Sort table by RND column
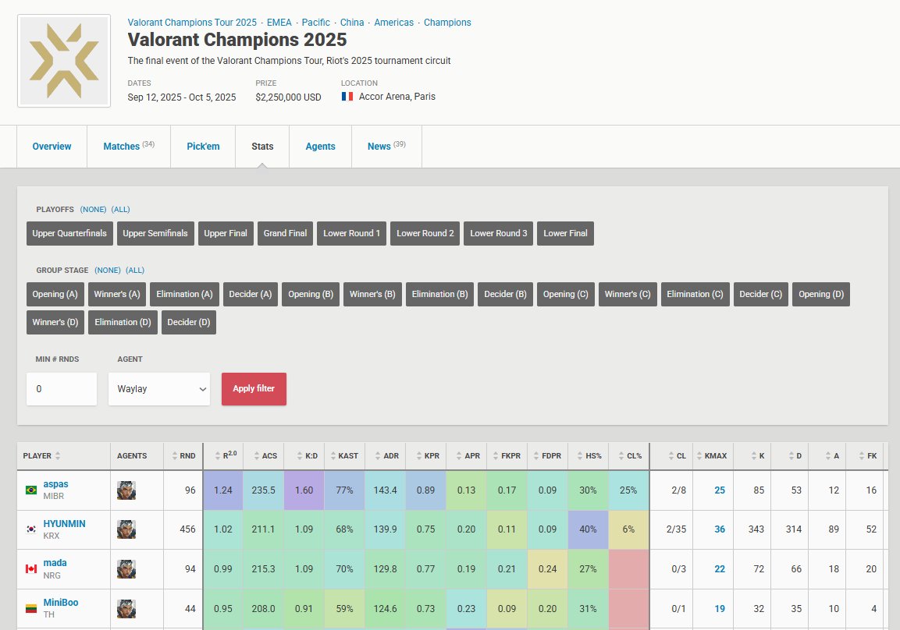 (x=183, y=455)
